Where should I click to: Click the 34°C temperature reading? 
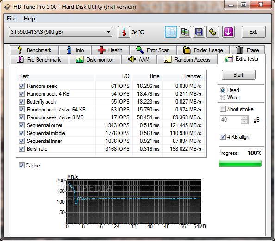pyautogui.click(x=138, y=32)
